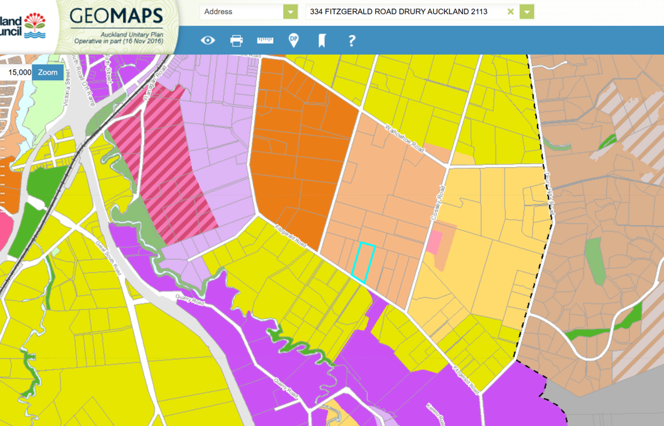Expand the Address search type dropdown
This screenshot has width=664, height=426.
tap(290, 12)
